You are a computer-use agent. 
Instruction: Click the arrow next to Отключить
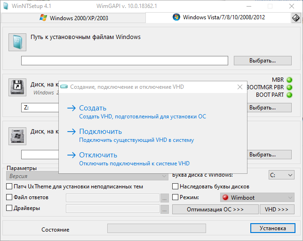tap(72, 155)
